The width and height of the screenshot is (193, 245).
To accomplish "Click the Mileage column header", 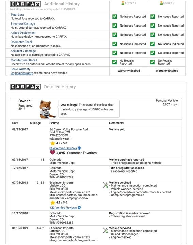I will (35, 123).
